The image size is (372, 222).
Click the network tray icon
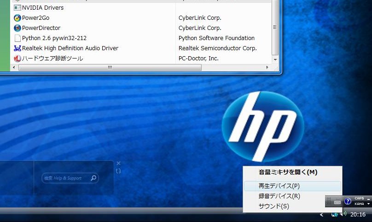[x=335, y=215]
